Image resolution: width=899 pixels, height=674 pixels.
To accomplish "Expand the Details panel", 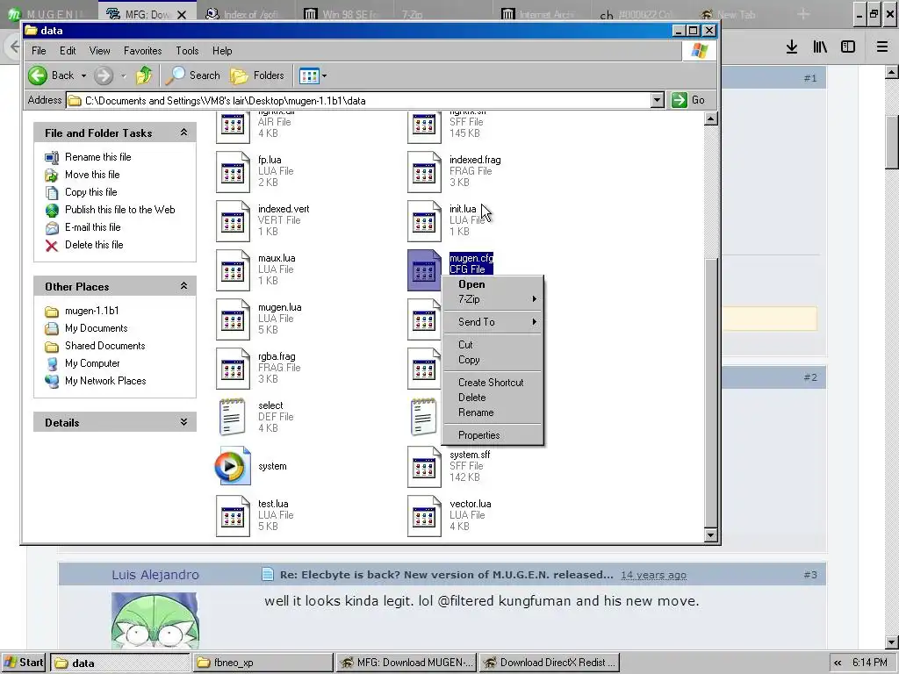I will pyautogui.click(x=183, y=422).
